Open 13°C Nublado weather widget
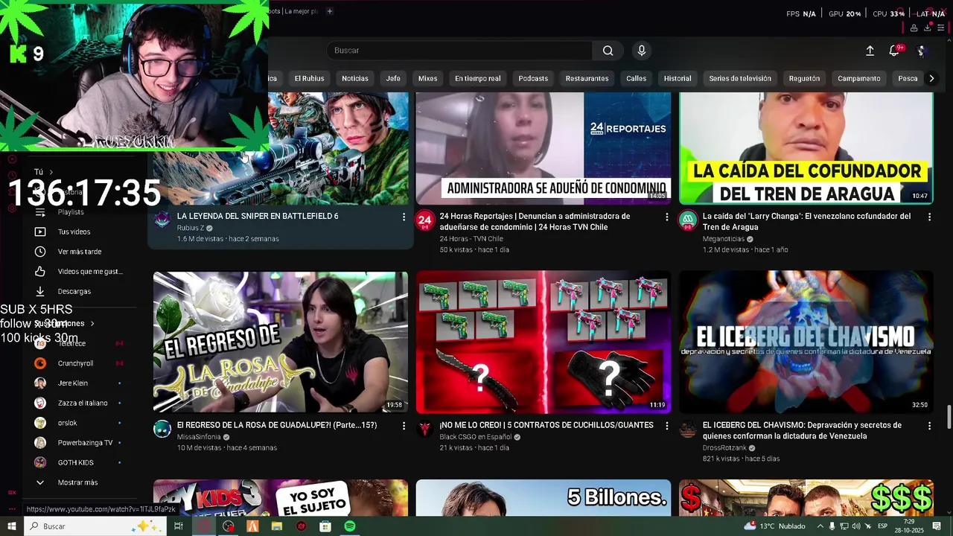Image resolution: width=953 pixels, height=536 pixels. pos(776,526)
